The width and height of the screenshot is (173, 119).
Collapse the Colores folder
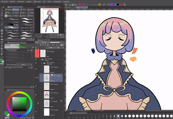[40, 59]
